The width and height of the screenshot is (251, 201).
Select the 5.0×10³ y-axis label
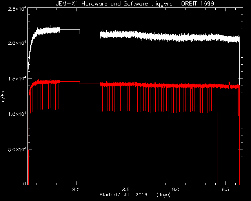click(x=17, y=150)
